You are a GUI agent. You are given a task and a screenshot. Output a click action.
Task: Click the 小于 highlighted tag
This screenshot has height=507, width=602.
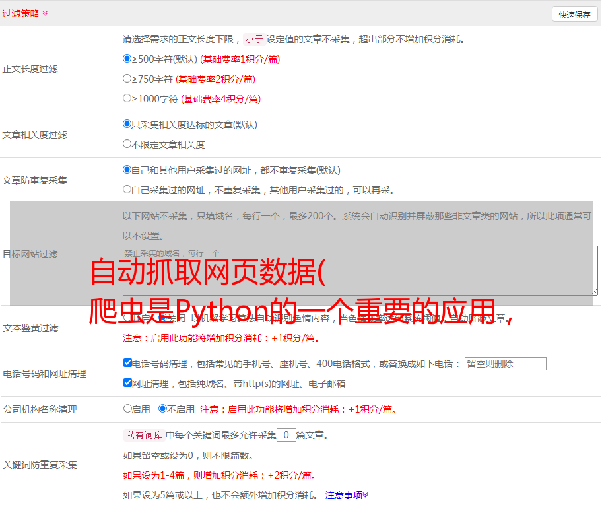pyautogui.click(x=254, y=39)
